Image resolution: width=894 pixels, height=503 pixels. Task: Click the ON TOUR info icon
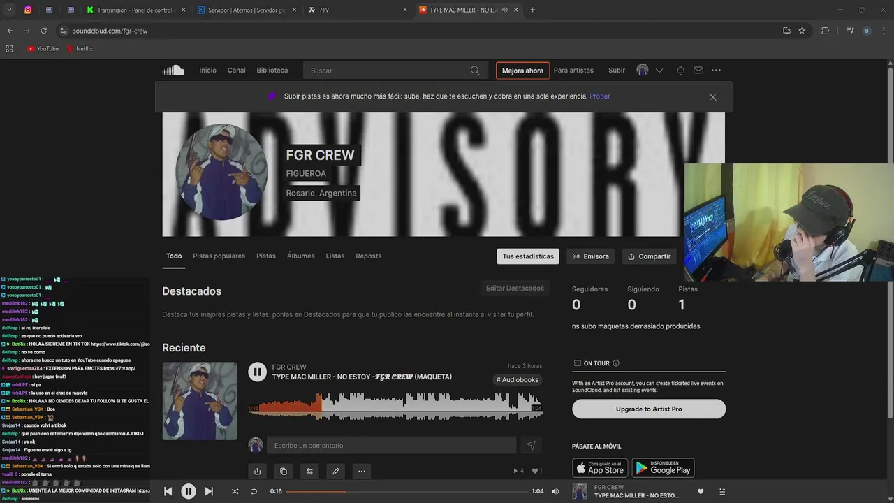tap(615, 363)
